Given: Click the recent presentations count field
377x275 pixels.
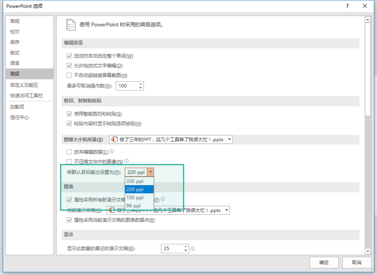Looking at the screenshot, I should coord(172,249).
